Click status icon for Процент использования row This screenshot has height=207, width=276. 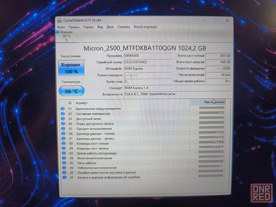point(63,129)
